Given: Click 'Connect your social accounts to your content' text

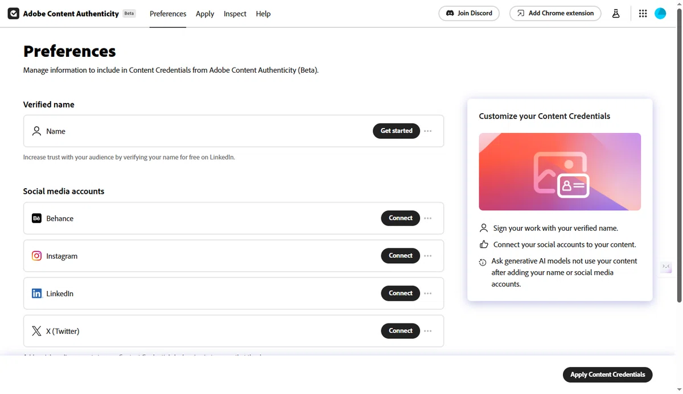Looking at the screenshot, I should 565,244.
